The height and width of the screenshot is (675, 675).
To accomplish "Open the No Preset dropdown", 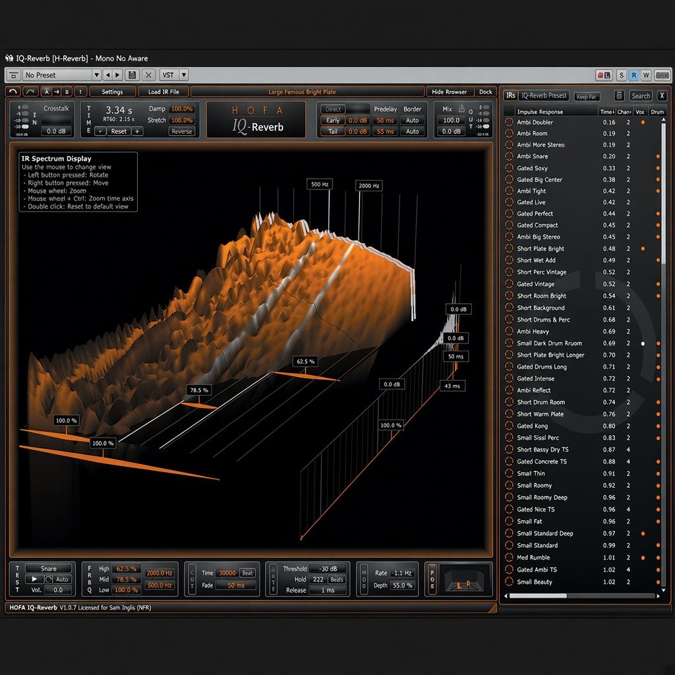I will click(61, 75).
